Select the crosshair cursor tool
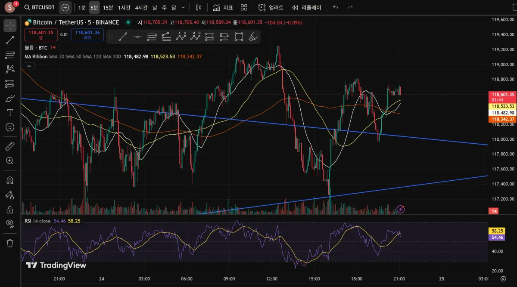Image resolution: width=517 pixels, height=287 pixels. point(10,26)
